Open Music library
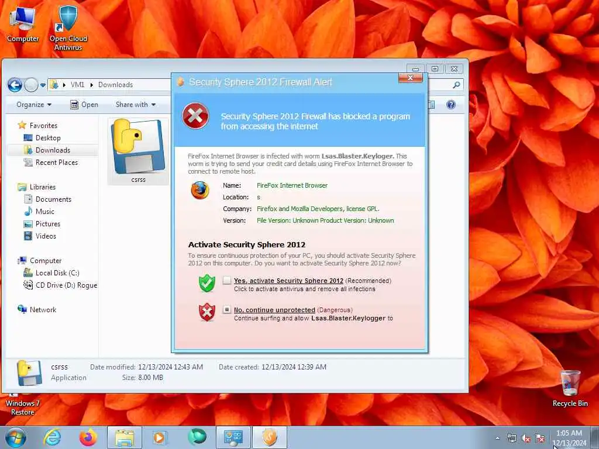This screenshot has width=599, height=449. pos(44,212)
